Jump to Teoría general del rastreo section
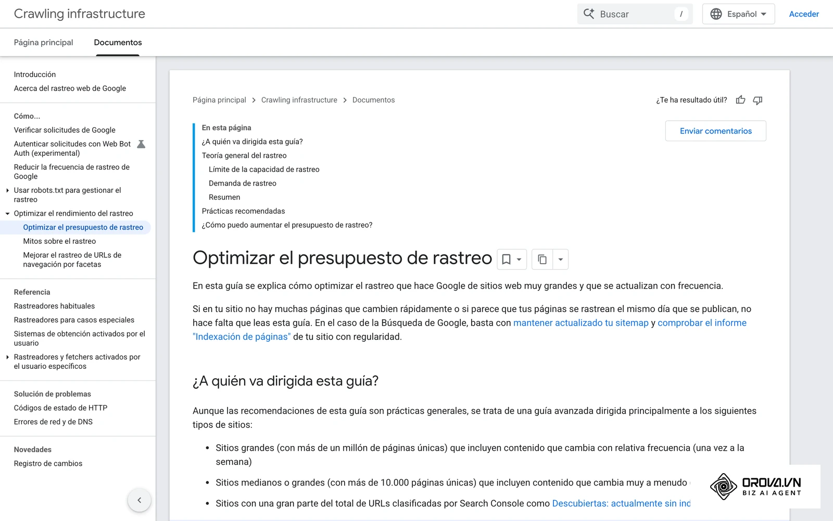833x521 pixels. (244, 156)
